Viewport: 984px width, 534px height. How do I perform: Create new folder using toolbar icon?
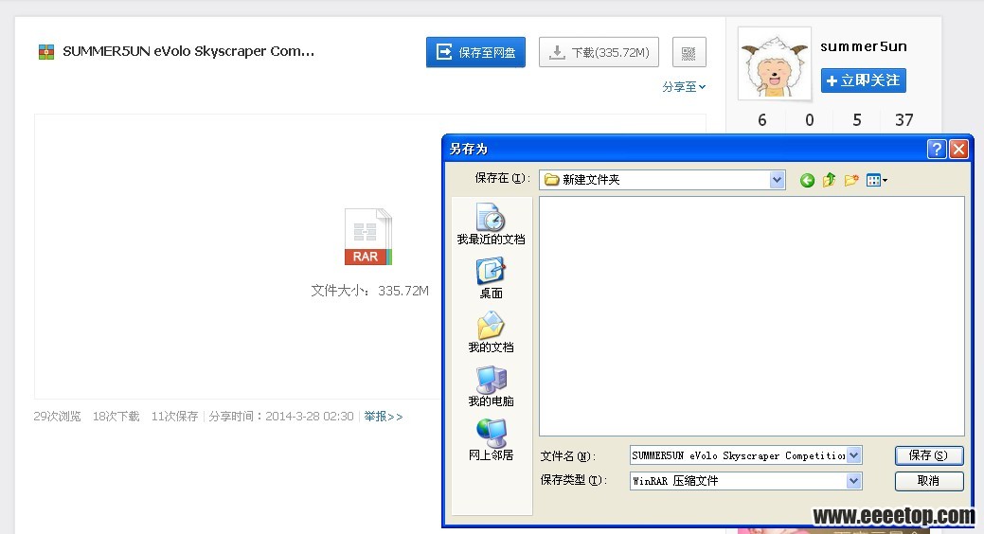(x=851, y=180)
